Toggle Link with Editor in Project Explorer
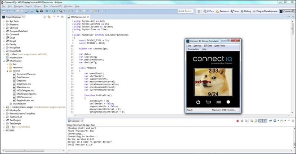 click(x=49, y=17)
